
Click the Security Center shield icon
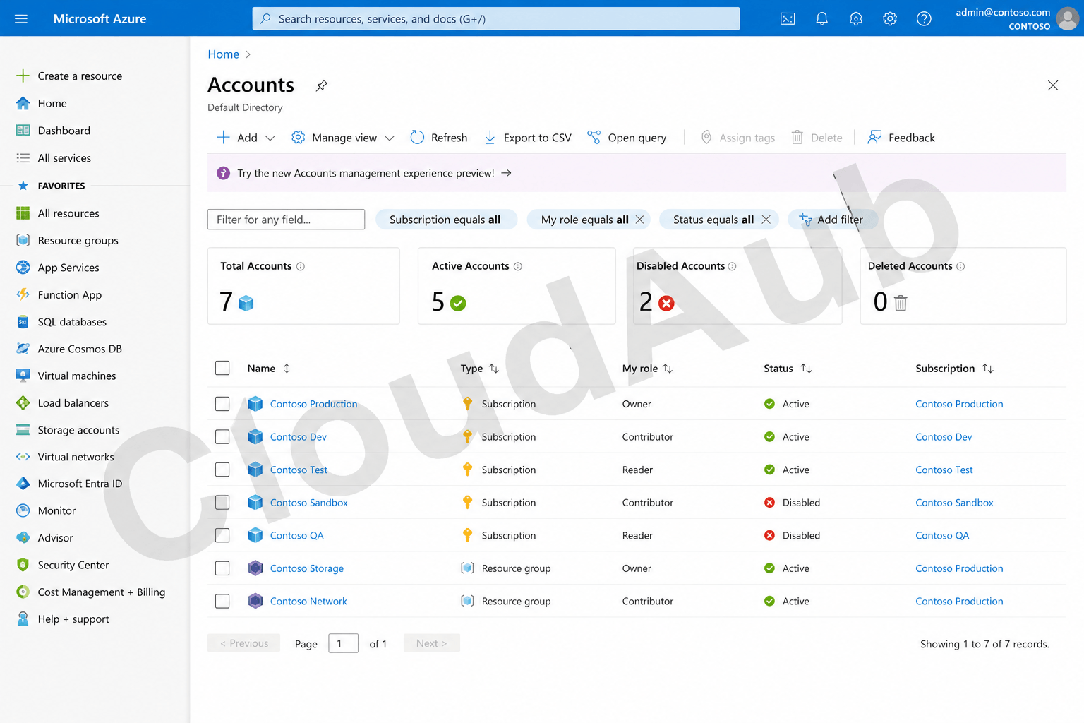pos(23,565)
